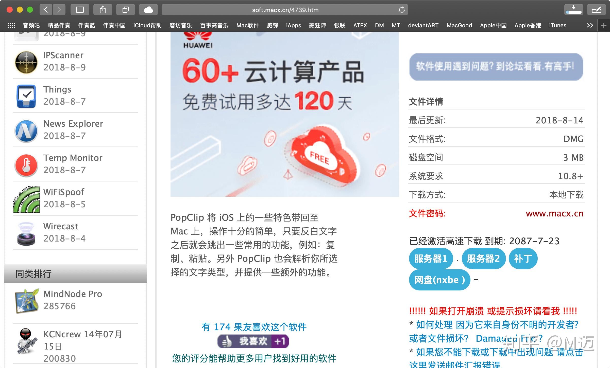Click the Wirecast camera icon
The image size is (610, 368).
[x=26, y=234]
